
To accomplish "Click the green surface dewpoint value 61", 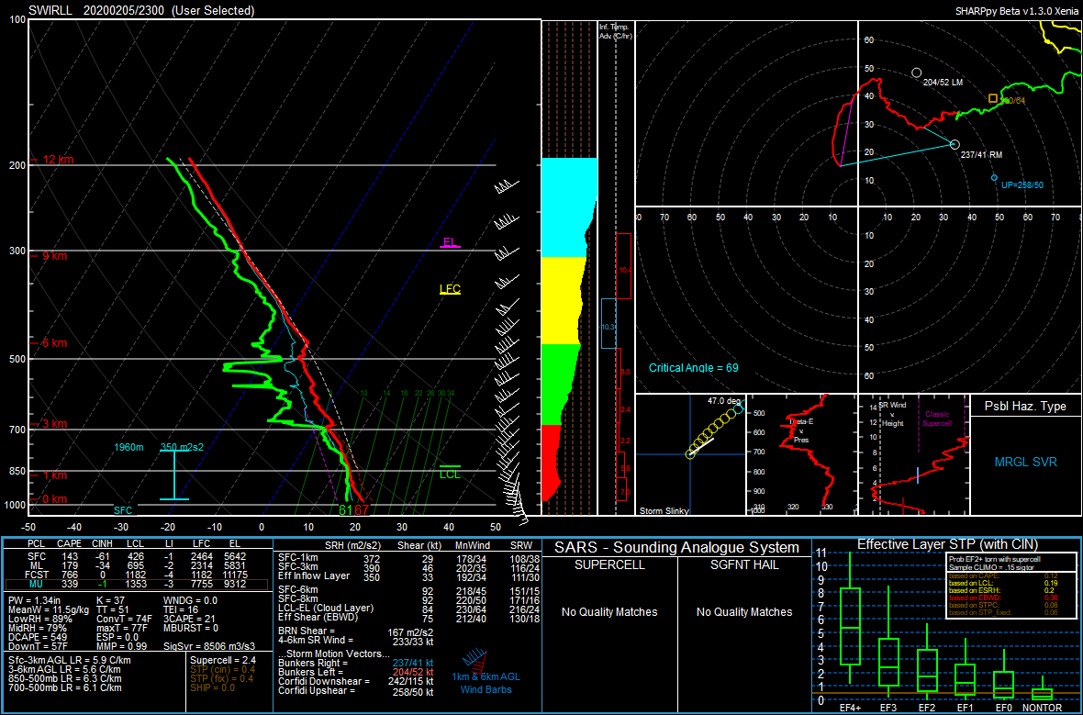I will click(345, 510).
